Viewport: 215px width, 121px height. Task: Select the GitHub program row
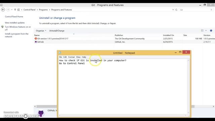(124, 42)
